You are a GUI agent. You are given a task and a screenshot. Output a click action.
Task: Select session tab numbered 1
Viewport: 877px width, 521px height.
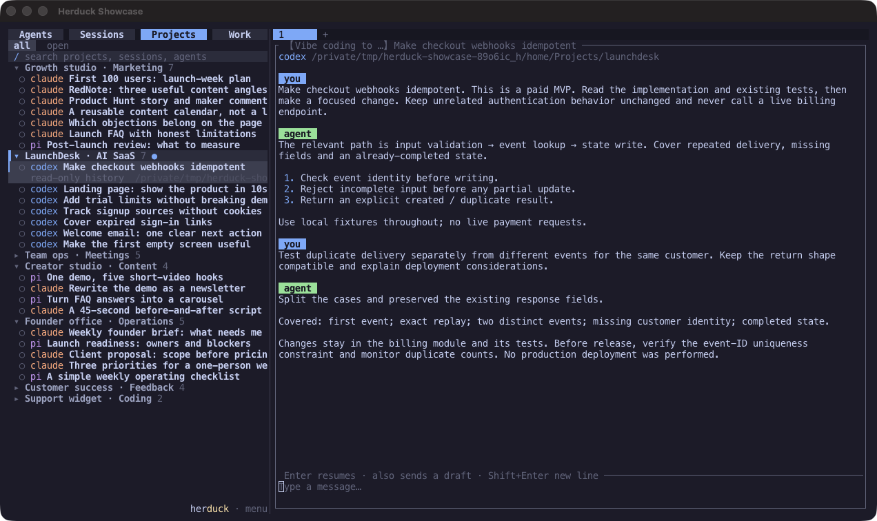[x=295, y=34]
